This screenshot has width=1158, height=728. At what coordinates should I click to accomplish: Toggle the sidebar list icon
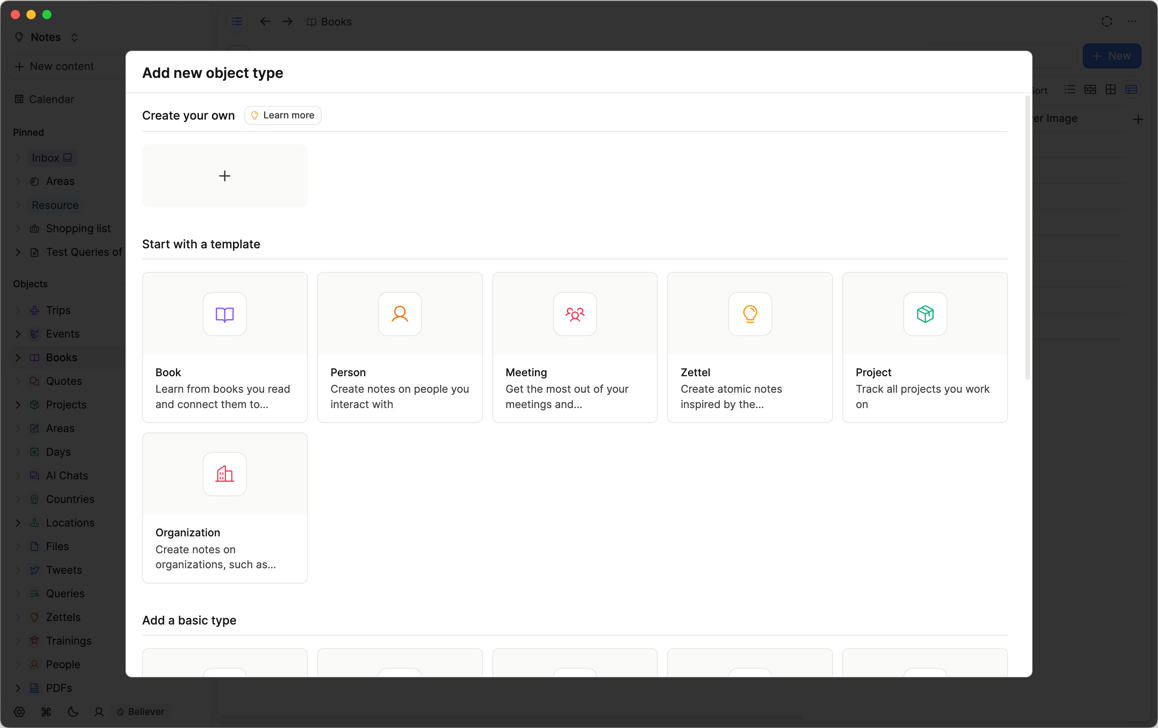coord(237,22)
